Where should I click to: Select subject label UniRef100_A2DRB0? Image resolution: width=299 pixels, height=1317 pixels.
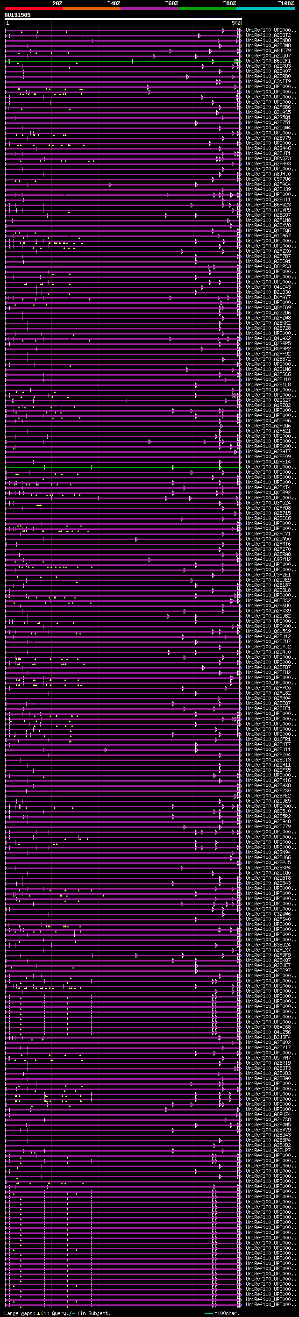point(268,76)
